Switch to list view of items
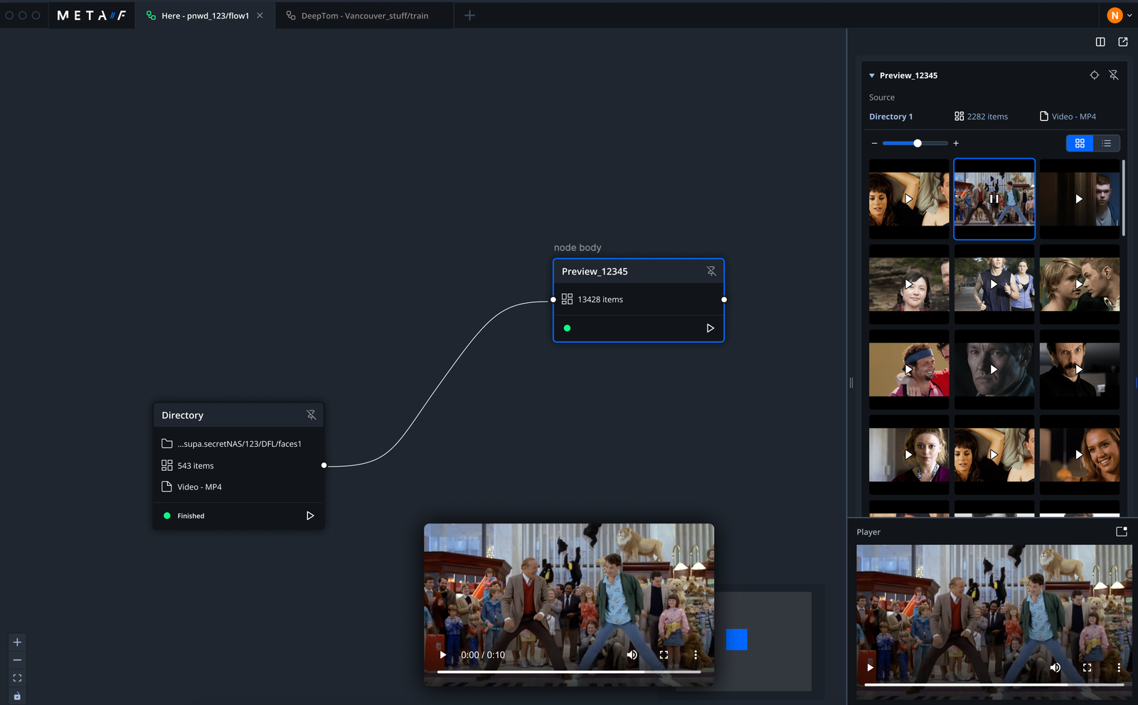This screenshot has width=1138, height=705. point(1107,143)
